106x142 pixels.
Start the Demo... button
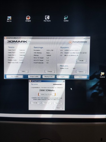pyautogui.click(x=81, y=77)
